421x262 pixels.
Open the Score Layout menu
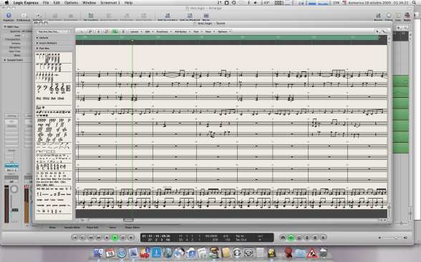pyautogui.click(x=135, y=31)
